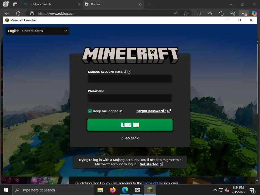The width and height of the screenshot is (260, 195).
Task: Click the Password input field
Action: (130, 98)
